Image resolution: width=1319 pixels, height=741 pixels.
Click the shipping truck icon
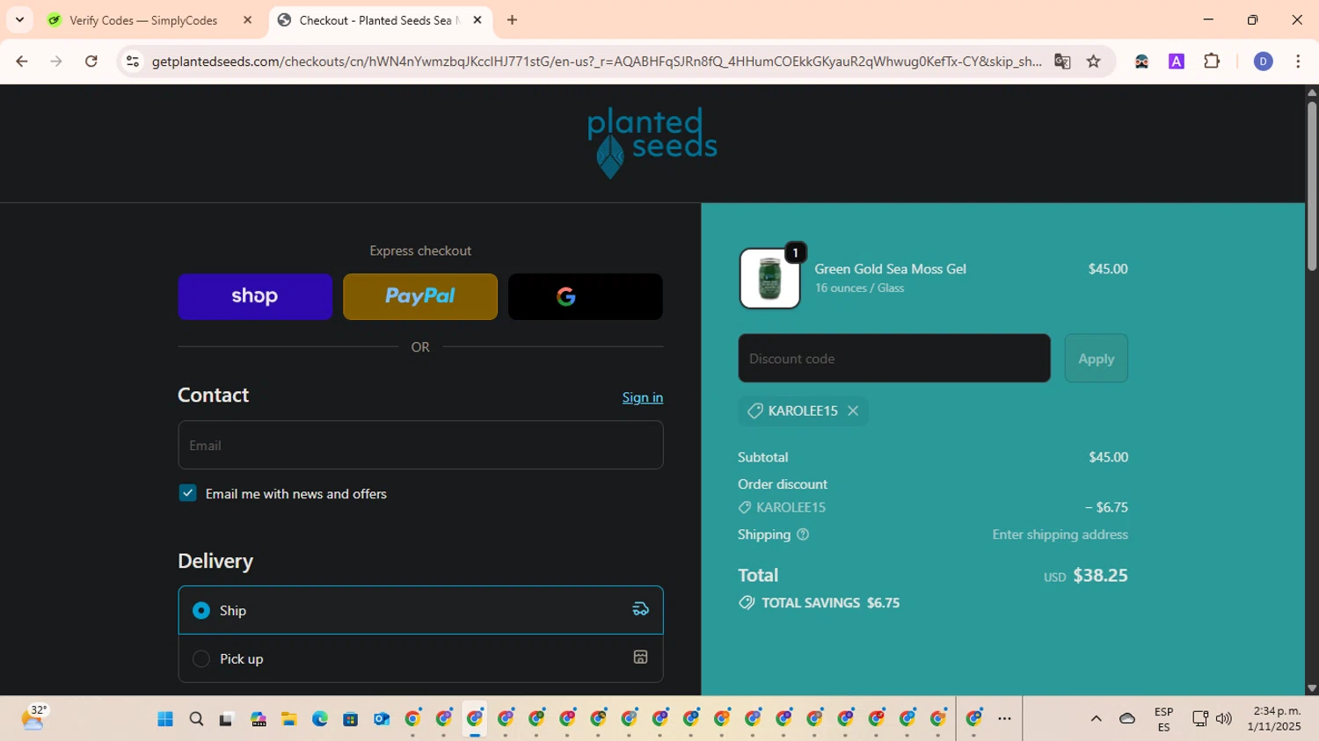tap(641, 609)
